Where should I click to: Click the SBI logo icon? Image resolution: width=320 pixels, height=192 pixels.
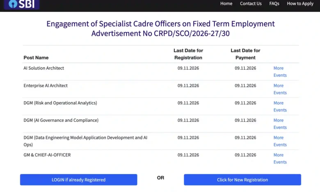tap(21, 4)
